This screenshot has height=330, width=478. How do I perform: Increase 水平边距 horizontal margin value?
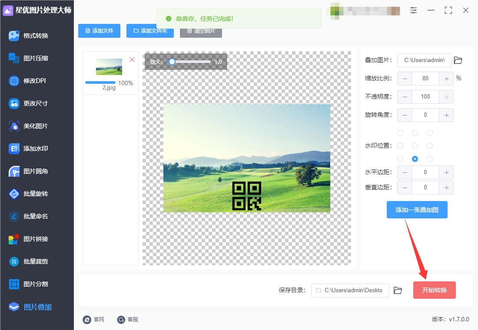coord(446,172)
